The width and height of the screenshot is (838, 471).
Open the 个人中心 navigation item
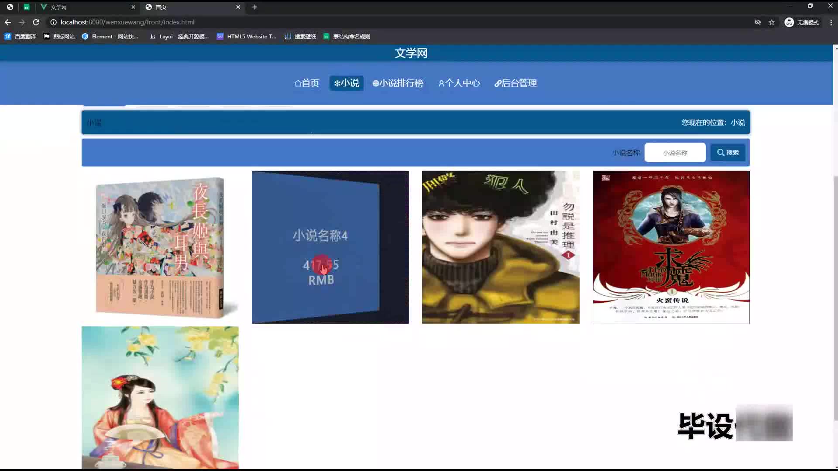tap(459, 83)
